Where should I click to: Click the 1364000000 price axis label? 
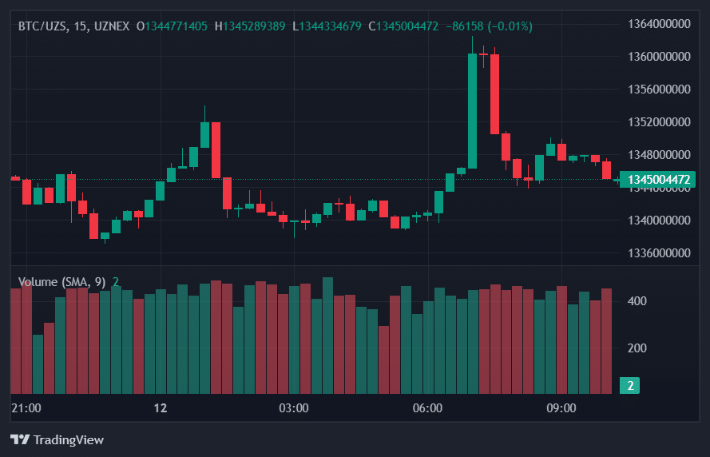click(659, 23)
